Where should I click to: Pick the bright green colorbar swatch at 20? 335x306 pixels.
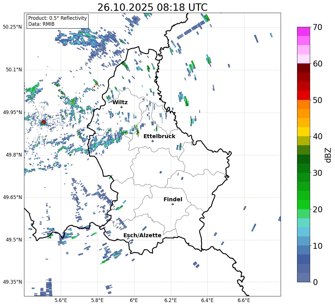click(x=304, y=204)
